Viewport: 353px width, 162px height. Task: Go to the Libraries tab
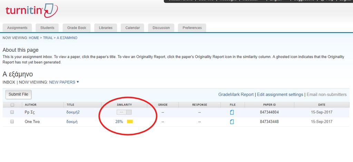click(x=106, y=28)
